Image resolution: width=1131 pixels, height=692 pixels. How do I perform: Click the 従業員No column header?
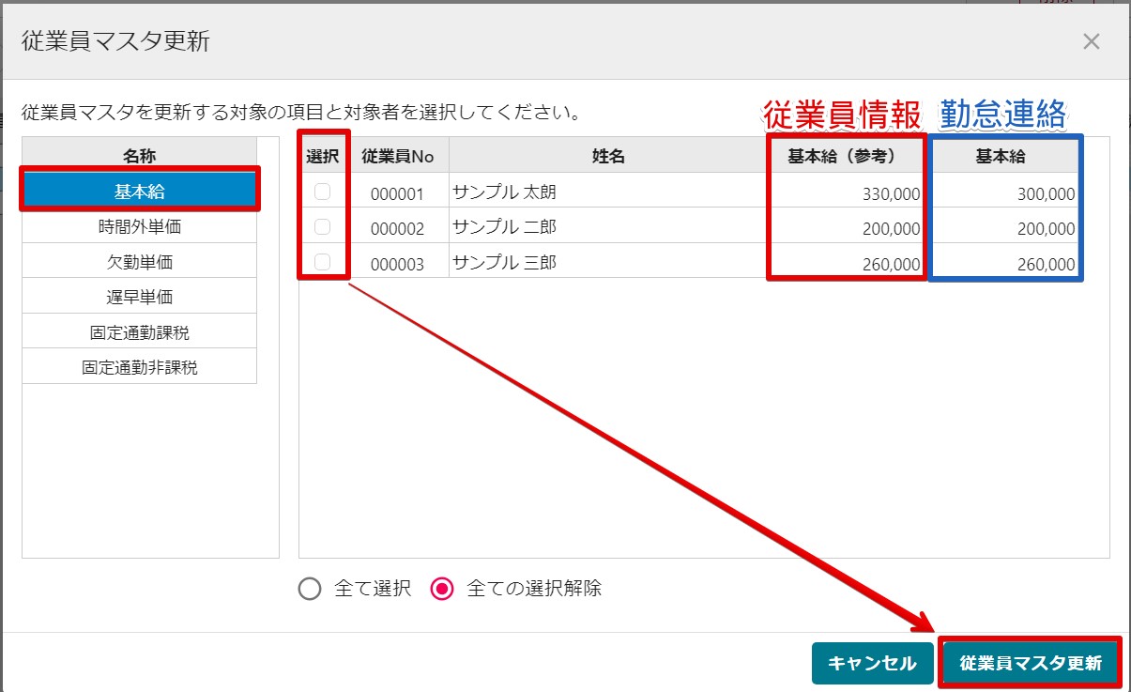pos(397,157)
